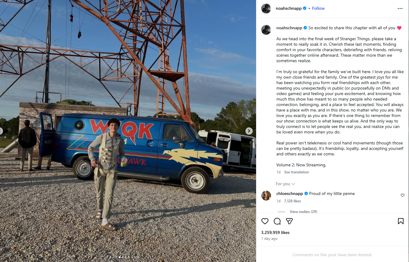Open noahschnapp username in caption

click(x=289, y=28)
